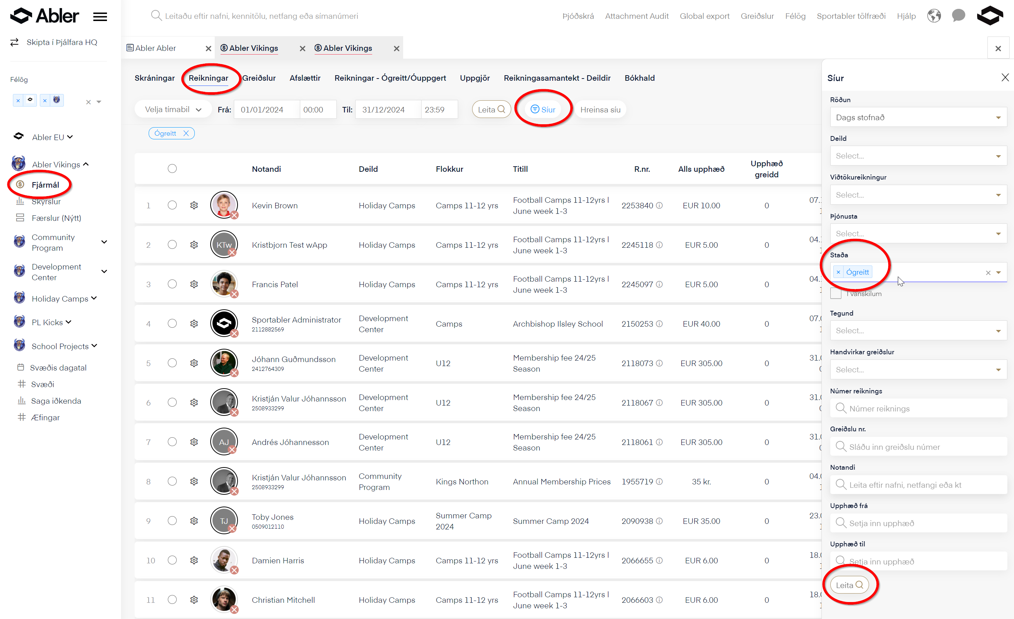
Task: Click Hreinsa síu to clear filters
Action: 600,109
